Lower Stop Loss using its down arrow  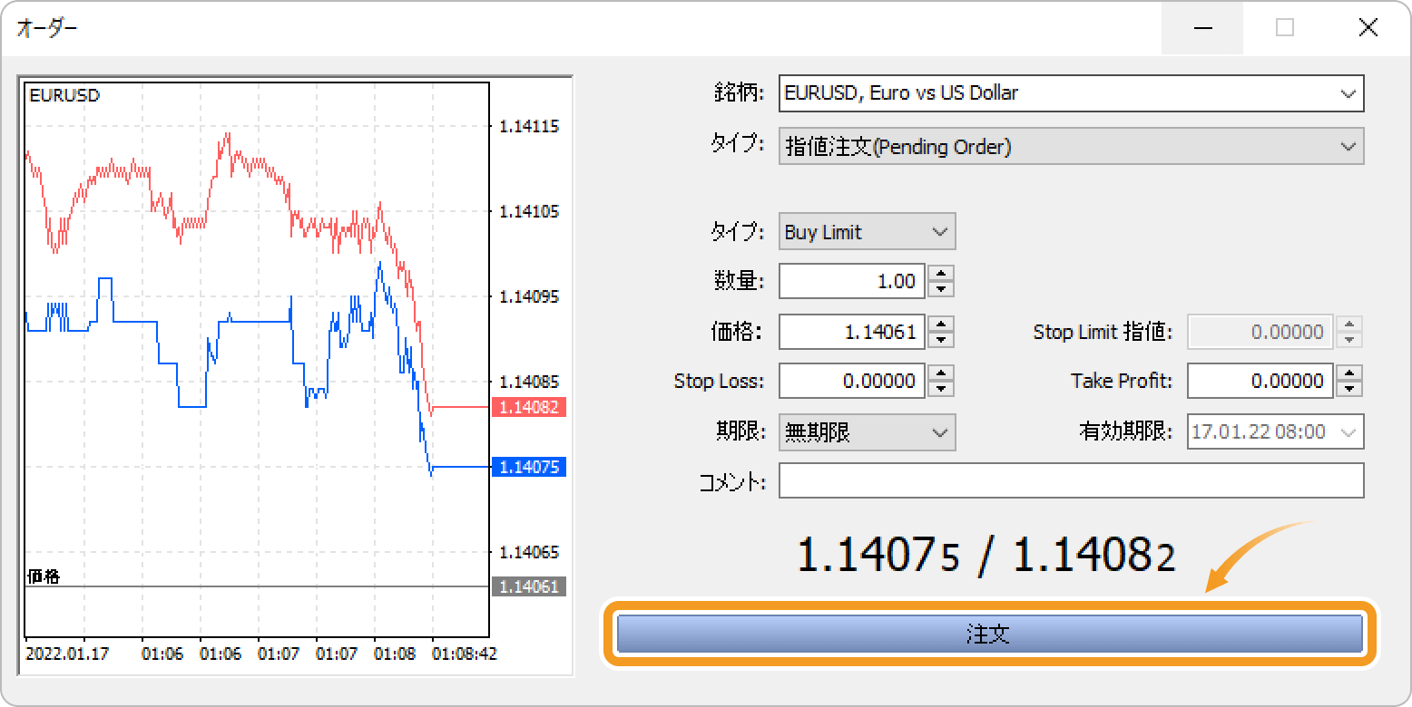click(942, 389)
